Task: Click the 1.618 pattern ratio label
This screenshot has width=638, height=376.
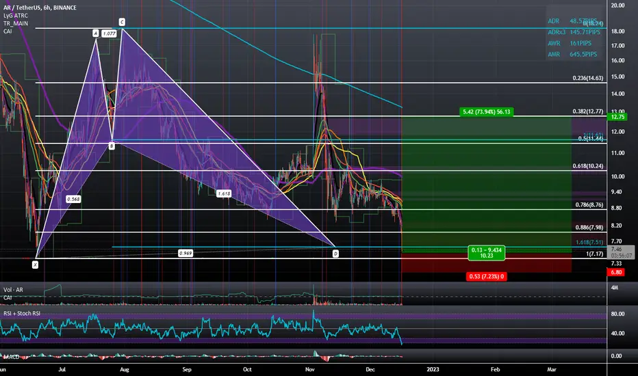Action: pos(225,193)
